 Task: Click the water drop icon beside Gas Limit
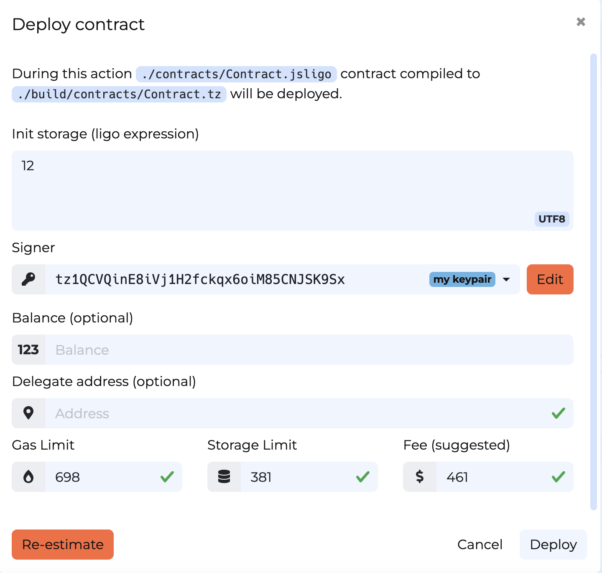click(x=28, y=477)
